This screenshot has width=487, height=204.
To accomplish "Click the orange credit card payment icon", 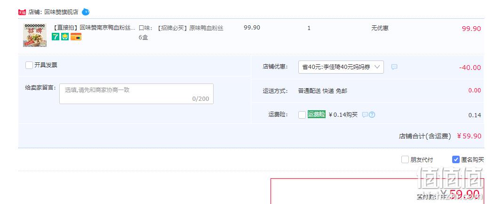I will [76, 37].
